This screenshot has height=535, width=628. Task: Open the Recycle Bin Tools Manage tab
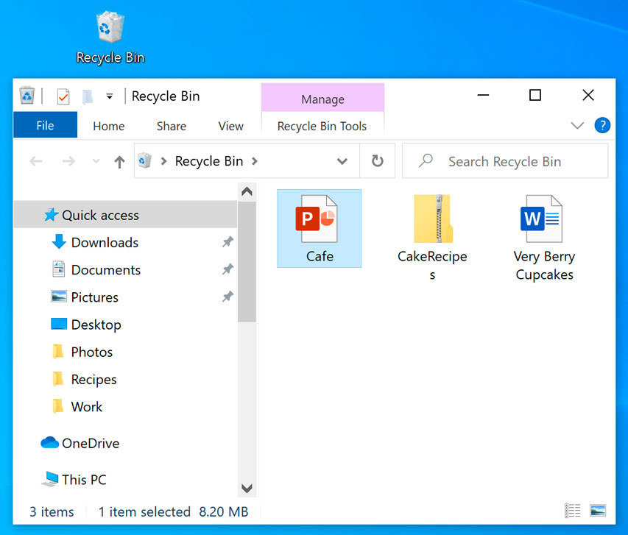[x=322, y=99]
